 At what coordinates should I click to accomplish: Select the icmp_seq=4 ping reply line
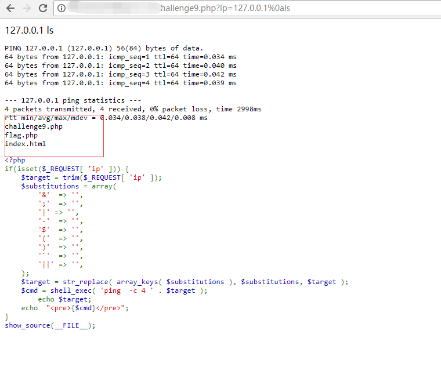(x=120, y=83)
